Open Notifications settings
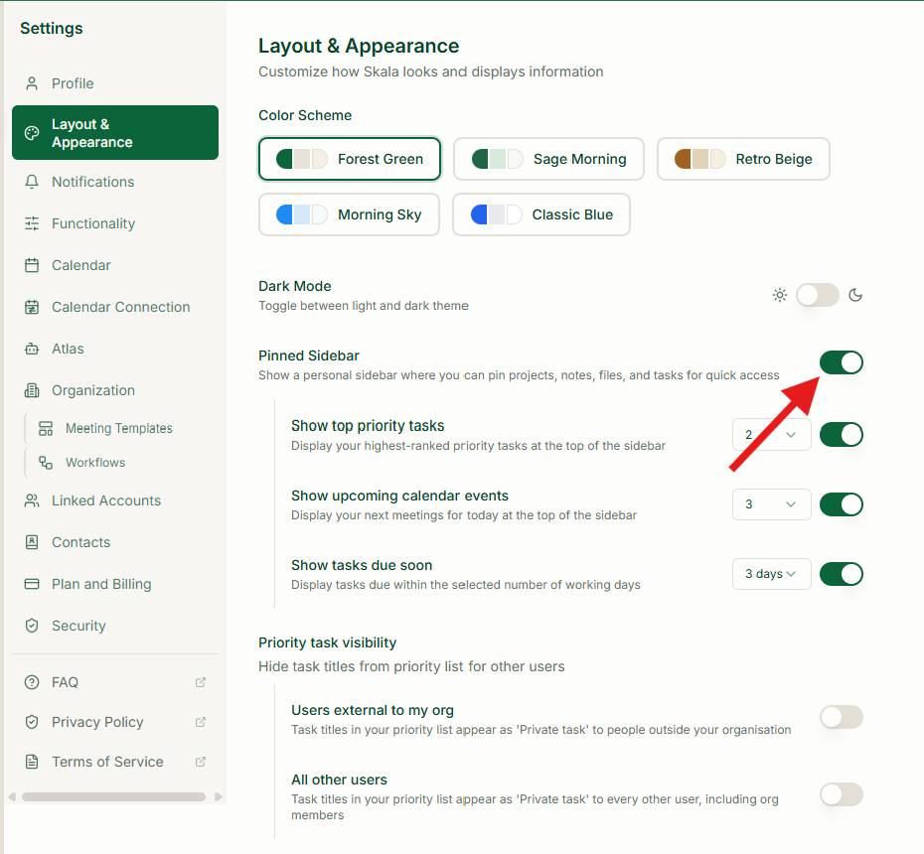This screenshot has width=924, height=854. pos(115,182)
